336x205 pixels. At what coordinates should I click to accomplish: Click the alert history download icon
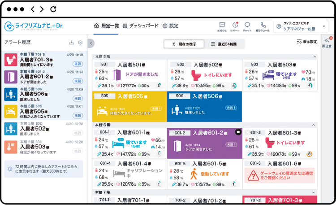point(71,43)
